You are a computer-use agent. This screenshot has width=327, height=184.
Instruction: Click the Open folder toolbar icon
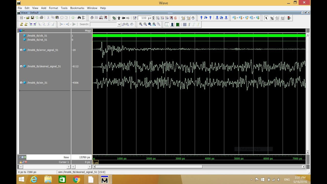click(28, 18)
